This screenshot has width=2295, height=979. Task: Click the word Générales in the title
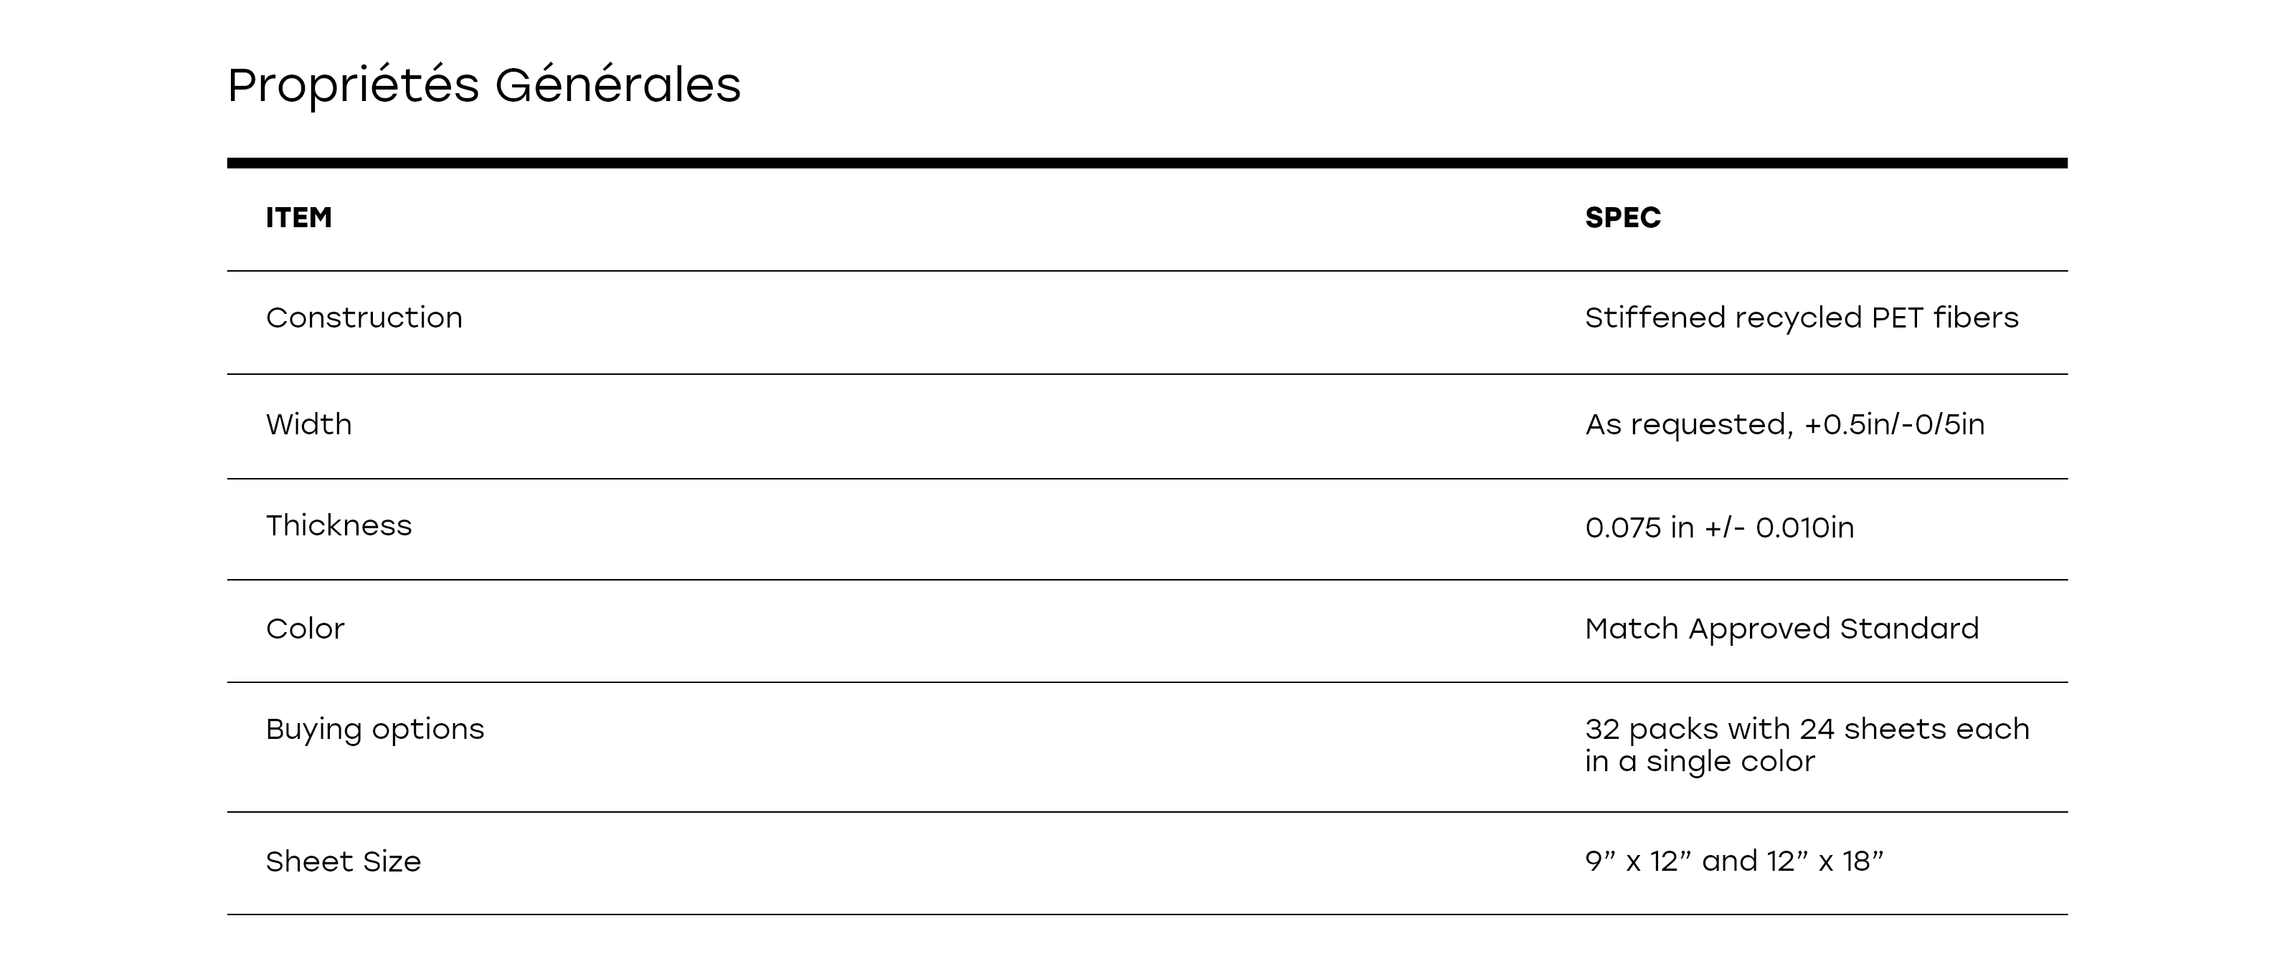click(617, 85)
